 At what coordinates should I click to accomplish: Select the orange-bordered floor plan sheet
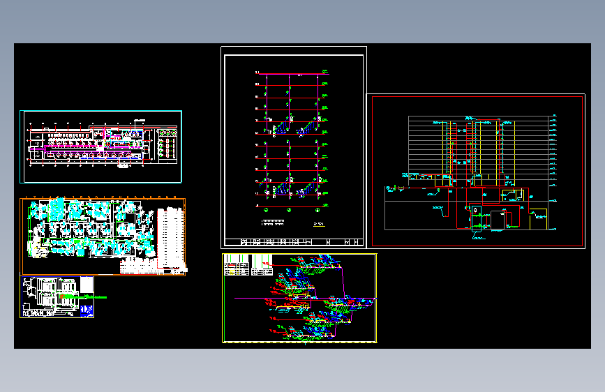(103, 236)
